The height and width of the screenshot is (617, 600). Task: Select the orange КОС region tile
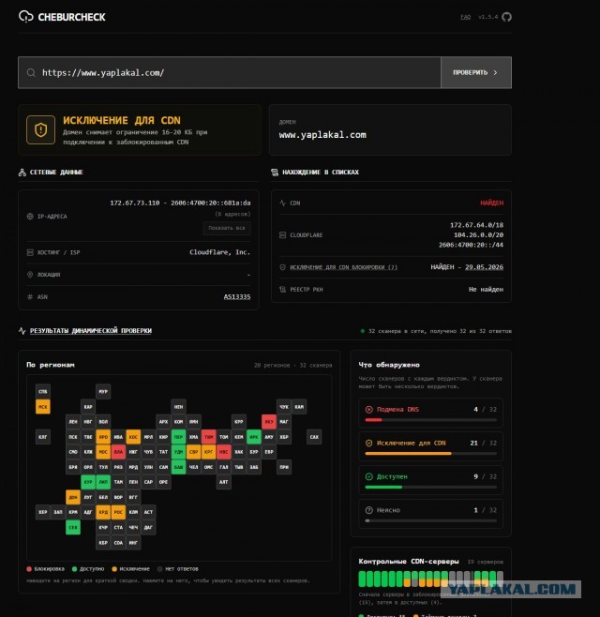(133, 437)
